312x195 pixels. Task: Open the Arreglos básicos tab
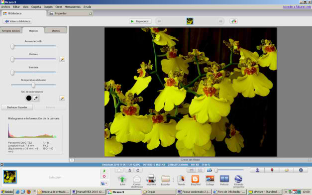click(x=11, y=31)
